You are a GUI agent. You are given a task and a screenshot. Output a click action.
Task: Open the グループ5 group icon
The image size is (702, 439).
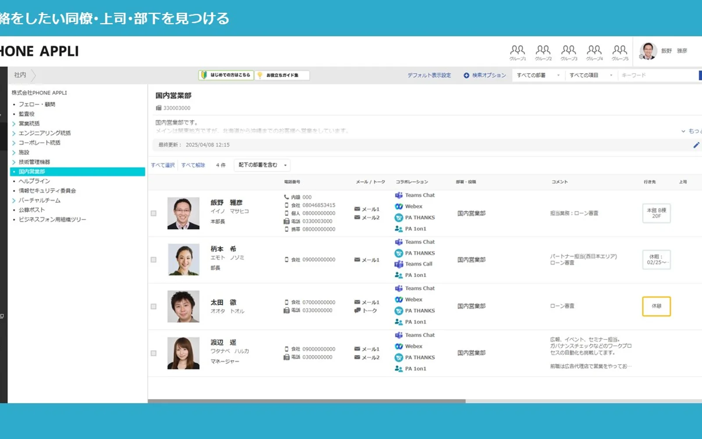(620, 52)
